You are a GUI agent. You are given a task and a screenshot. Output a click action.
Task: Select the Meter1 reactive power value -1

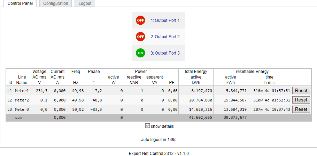pyautogui.click(x=141, y=91)
